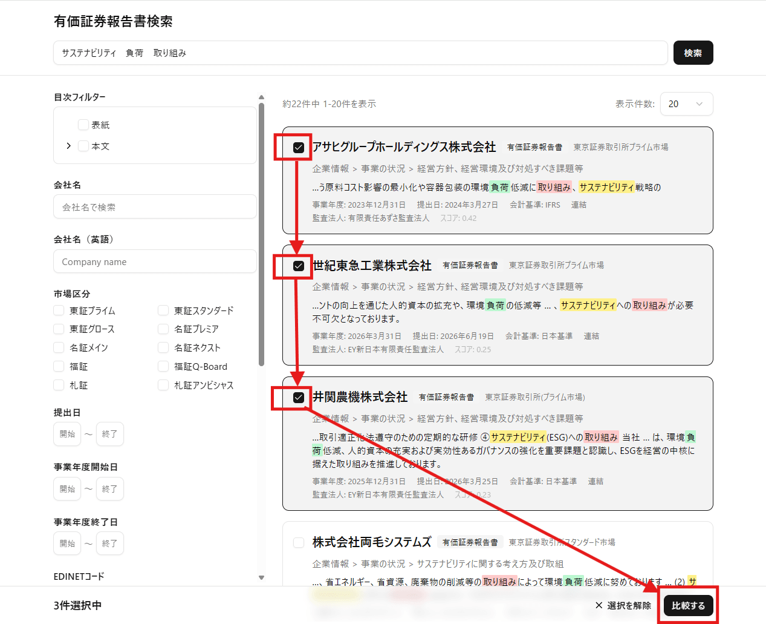Open the 事業年度終了日 終了 date picker

pos(109,544)
